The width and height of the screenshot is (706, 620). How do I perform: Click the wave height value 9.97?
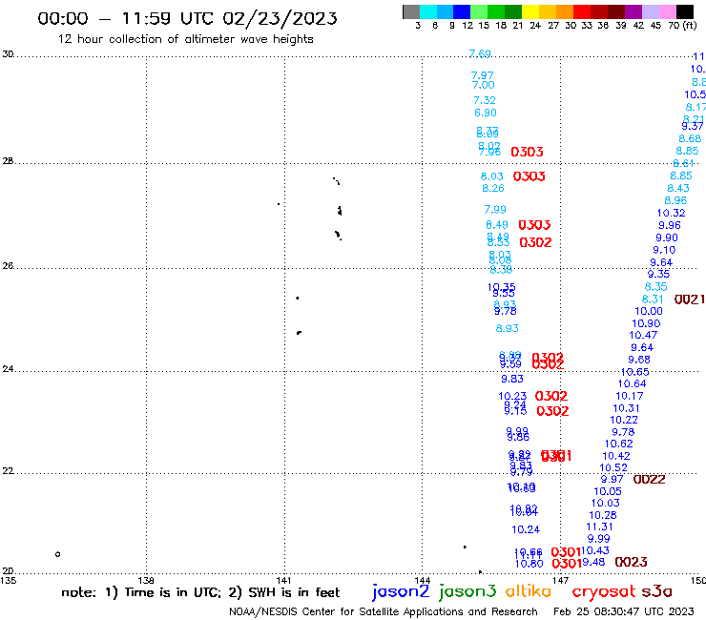612,479
